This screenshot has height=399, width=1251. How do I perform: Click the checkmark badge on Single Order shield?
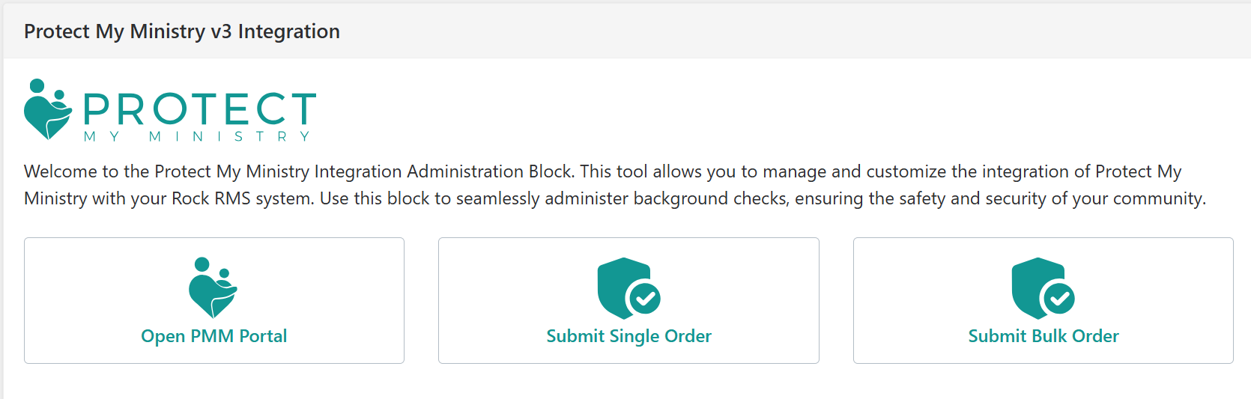(644, 299)
